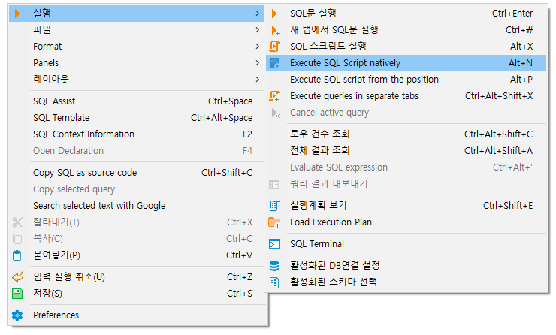Viewport: 556px width, 335px height.
Task: Click the SQL문 실행 play icon
Action: (x=274, y=14)
